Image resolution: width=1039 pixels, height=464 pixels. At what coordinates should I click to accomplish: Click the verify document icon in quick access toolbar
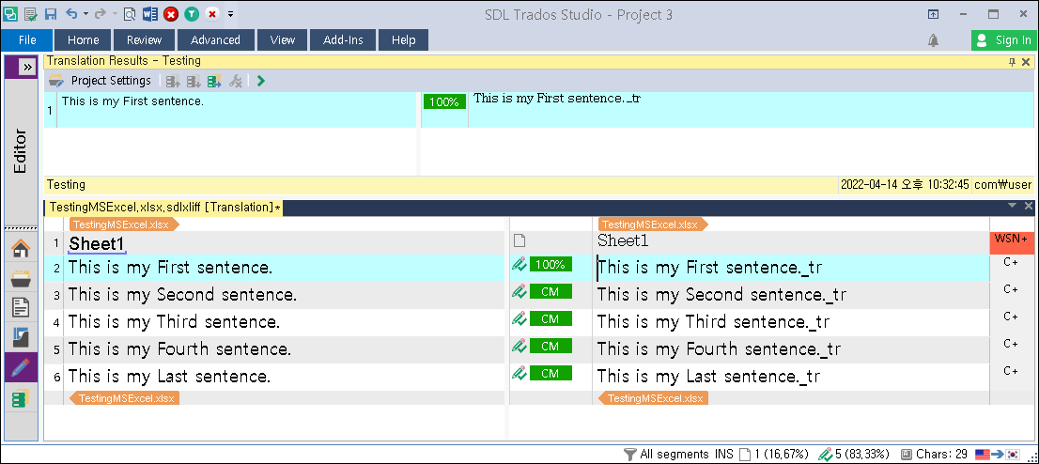click(30, 13)
